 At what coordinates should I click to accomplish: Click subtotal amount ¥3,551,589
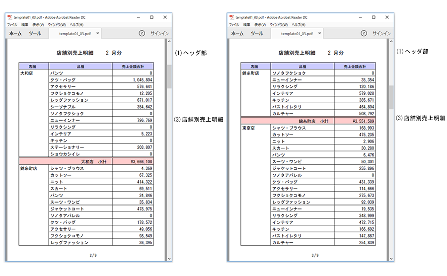pos(363,121)
